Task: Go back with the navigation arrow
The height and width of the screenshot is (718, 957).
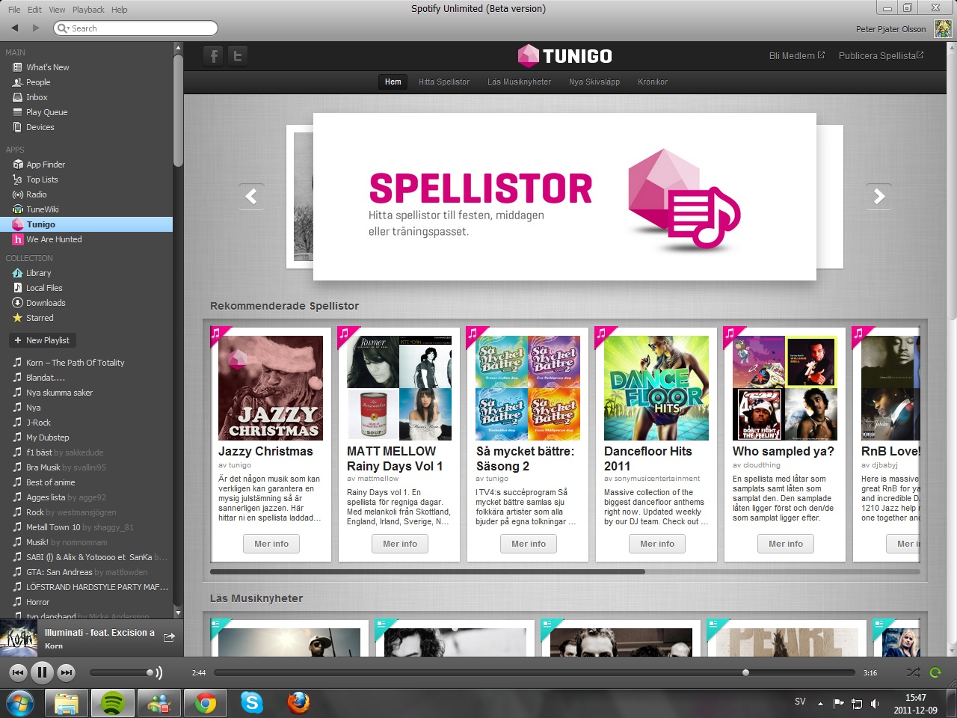Action: (14, 28)
